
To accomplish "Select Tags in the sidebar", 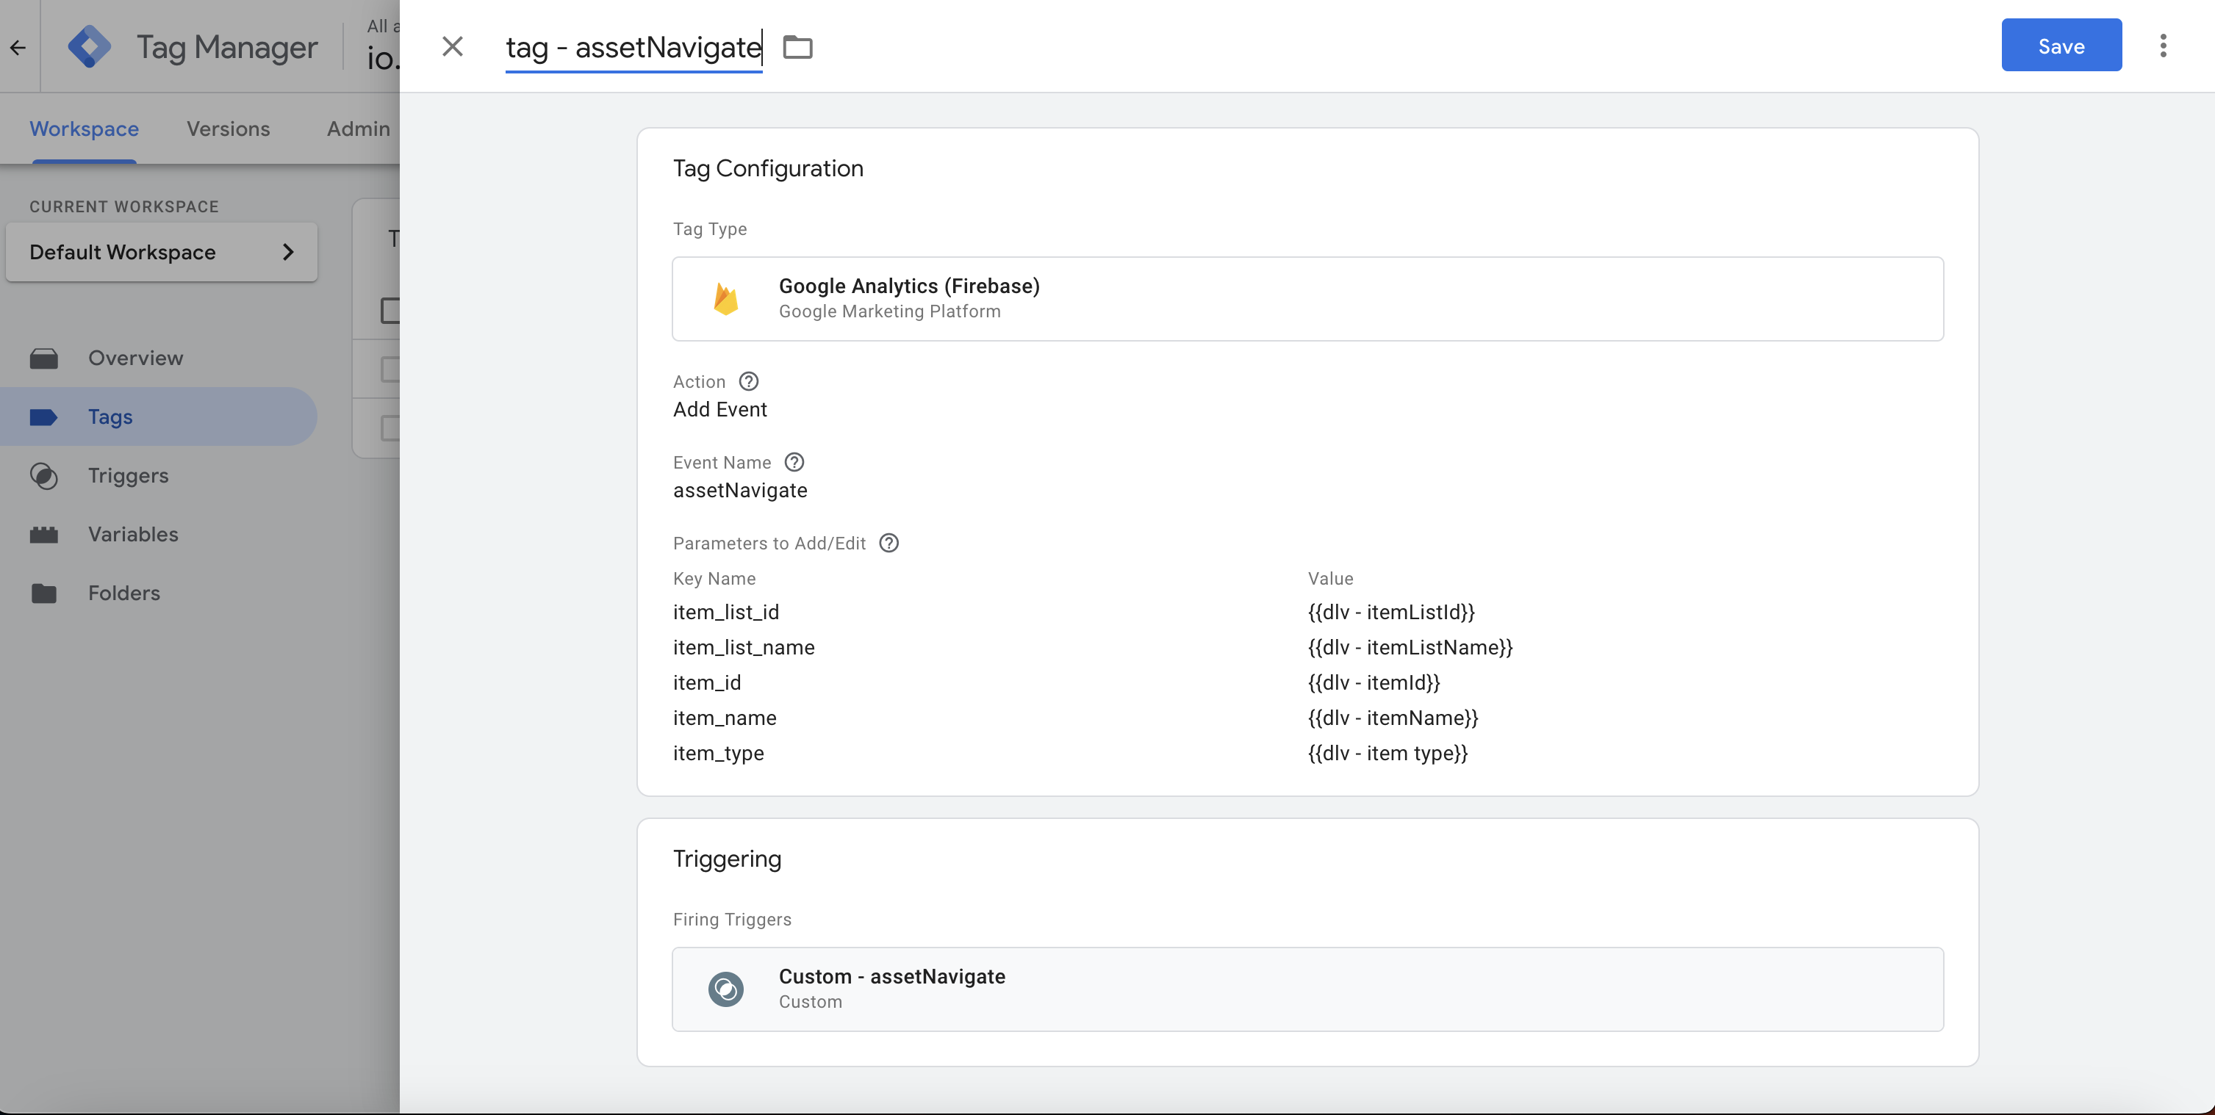I will point(159,417).
